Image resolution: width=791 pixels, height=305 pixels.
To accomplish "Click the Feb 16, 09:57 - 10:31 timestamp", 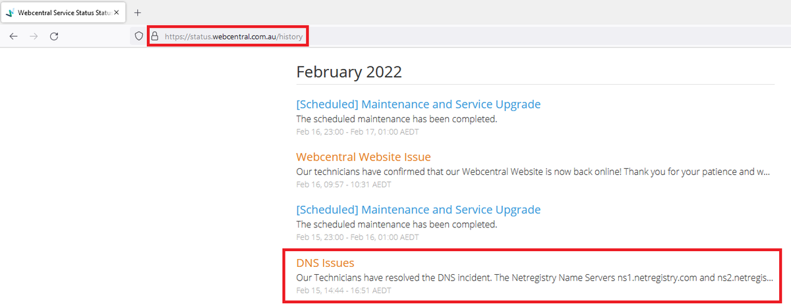I will coord(343,184).
